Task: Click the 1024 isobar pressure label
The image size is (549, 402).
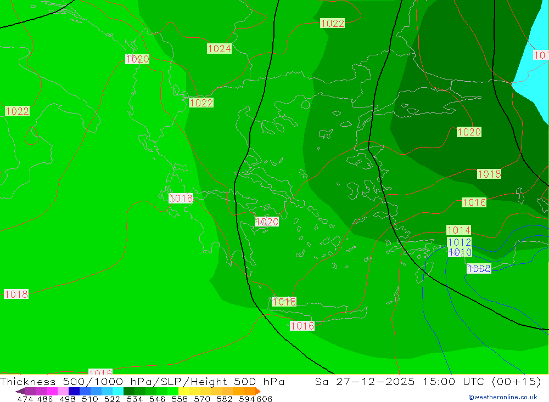Action: (x=219, y=49)
